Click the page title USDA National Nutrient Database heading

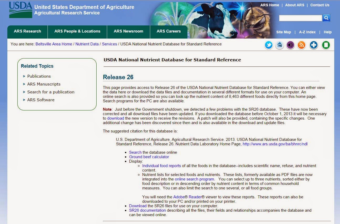[x=172, y=60]
